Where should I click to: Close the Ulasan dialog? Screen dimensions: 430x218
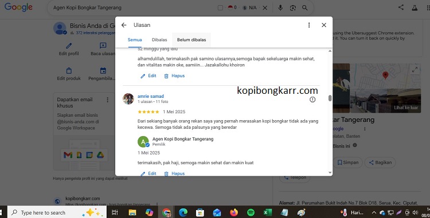[x=324, y=25]
